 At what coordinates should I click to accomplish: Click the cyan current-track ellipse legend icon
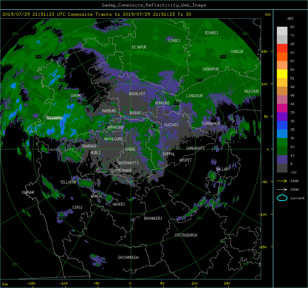coord(282,198)
